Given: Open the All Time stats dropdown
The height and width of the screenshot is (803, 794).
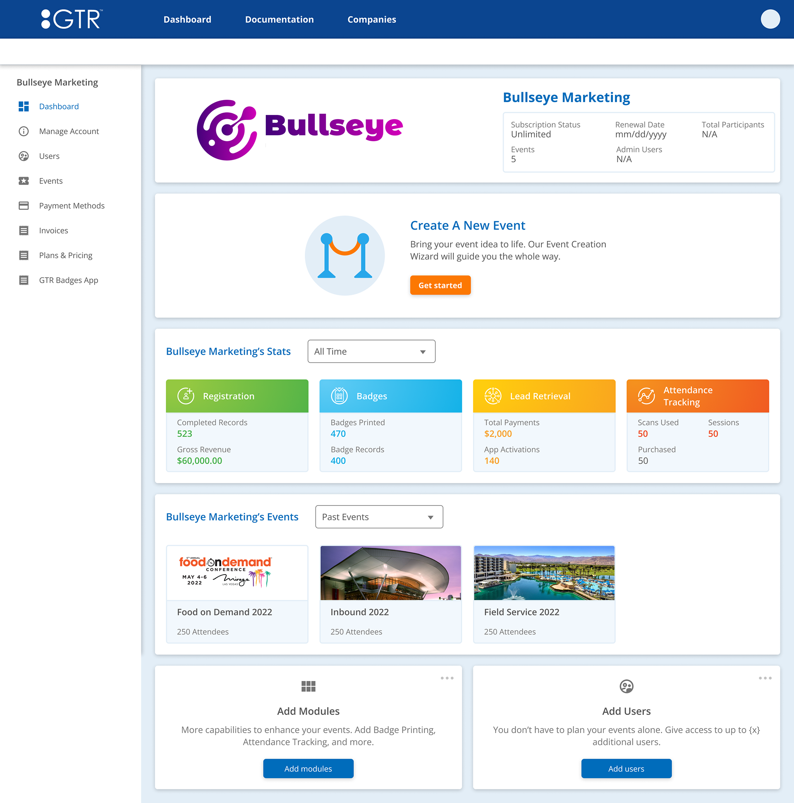Looking at the screenshot, I should click(371, 351).
